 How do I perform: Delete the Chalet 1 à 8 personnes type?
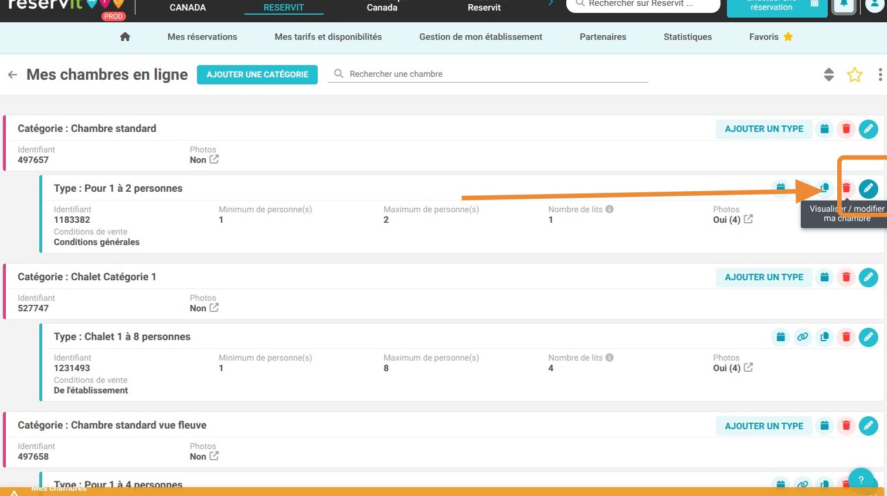point(846,337)
